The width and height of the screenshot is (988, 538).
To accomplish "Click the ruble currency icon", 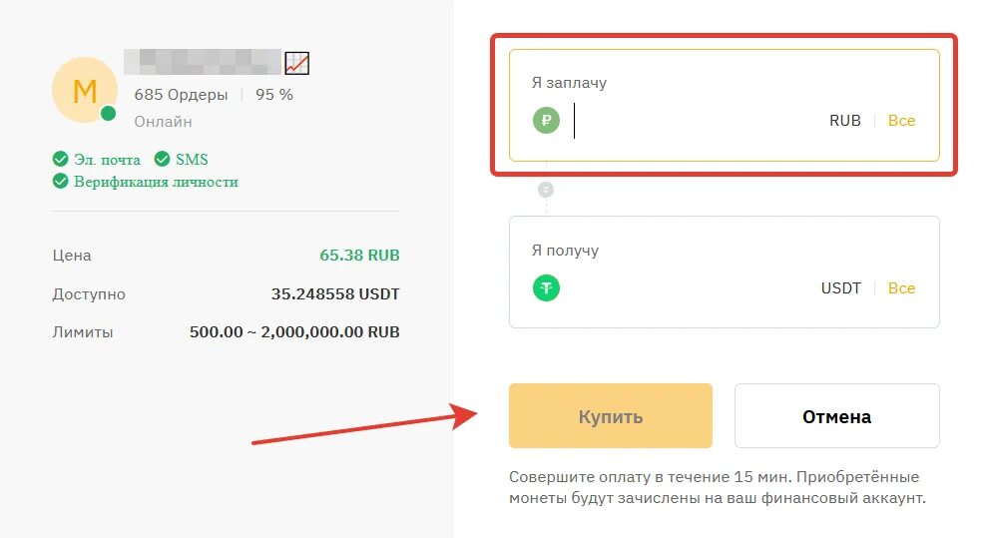I will [x=546, y=121].
